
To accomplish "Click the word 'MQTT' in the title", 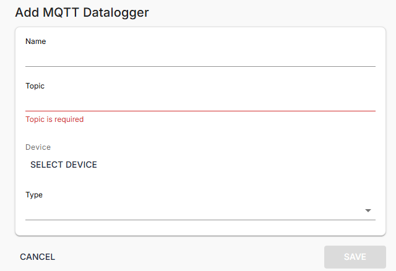I will point(61,12).
